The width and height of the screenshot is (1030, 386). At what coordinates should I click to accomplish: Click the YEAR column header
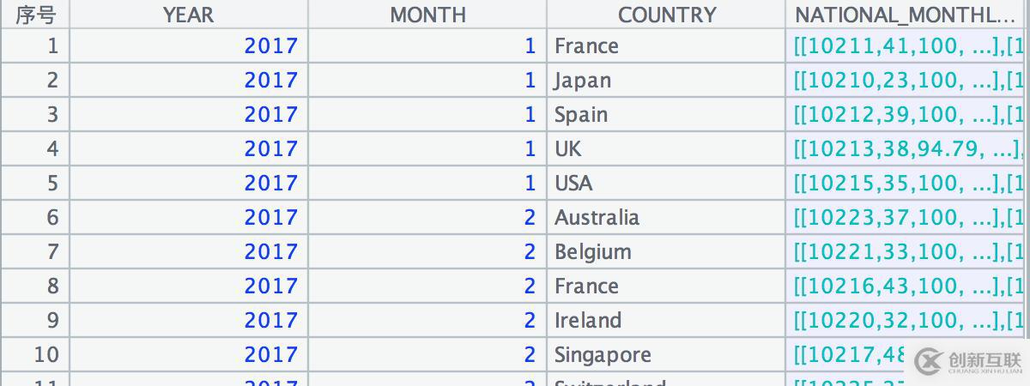click(x=188, y=15)
